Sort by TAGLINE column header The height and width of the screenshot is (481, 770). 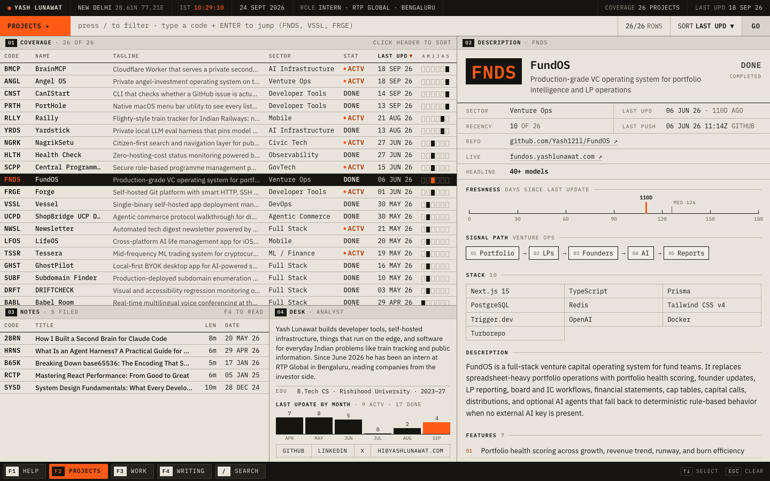coord(126,56)
